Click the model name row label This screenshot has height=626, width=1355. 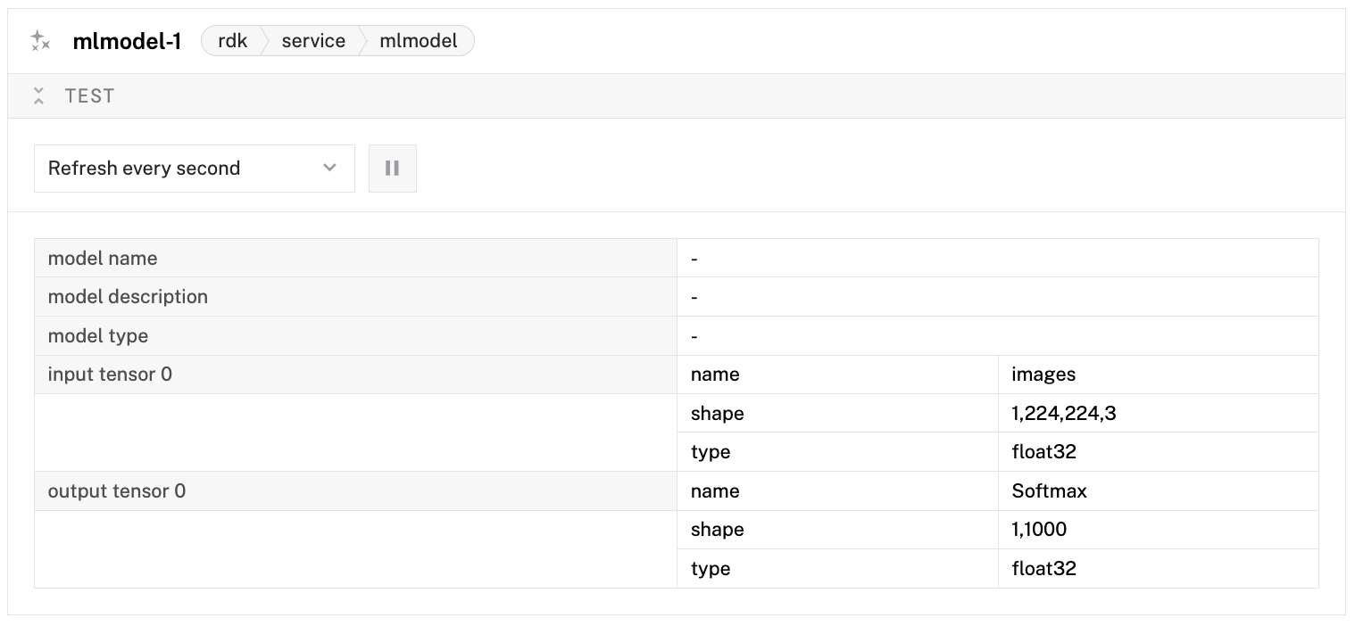coord(103,259)
